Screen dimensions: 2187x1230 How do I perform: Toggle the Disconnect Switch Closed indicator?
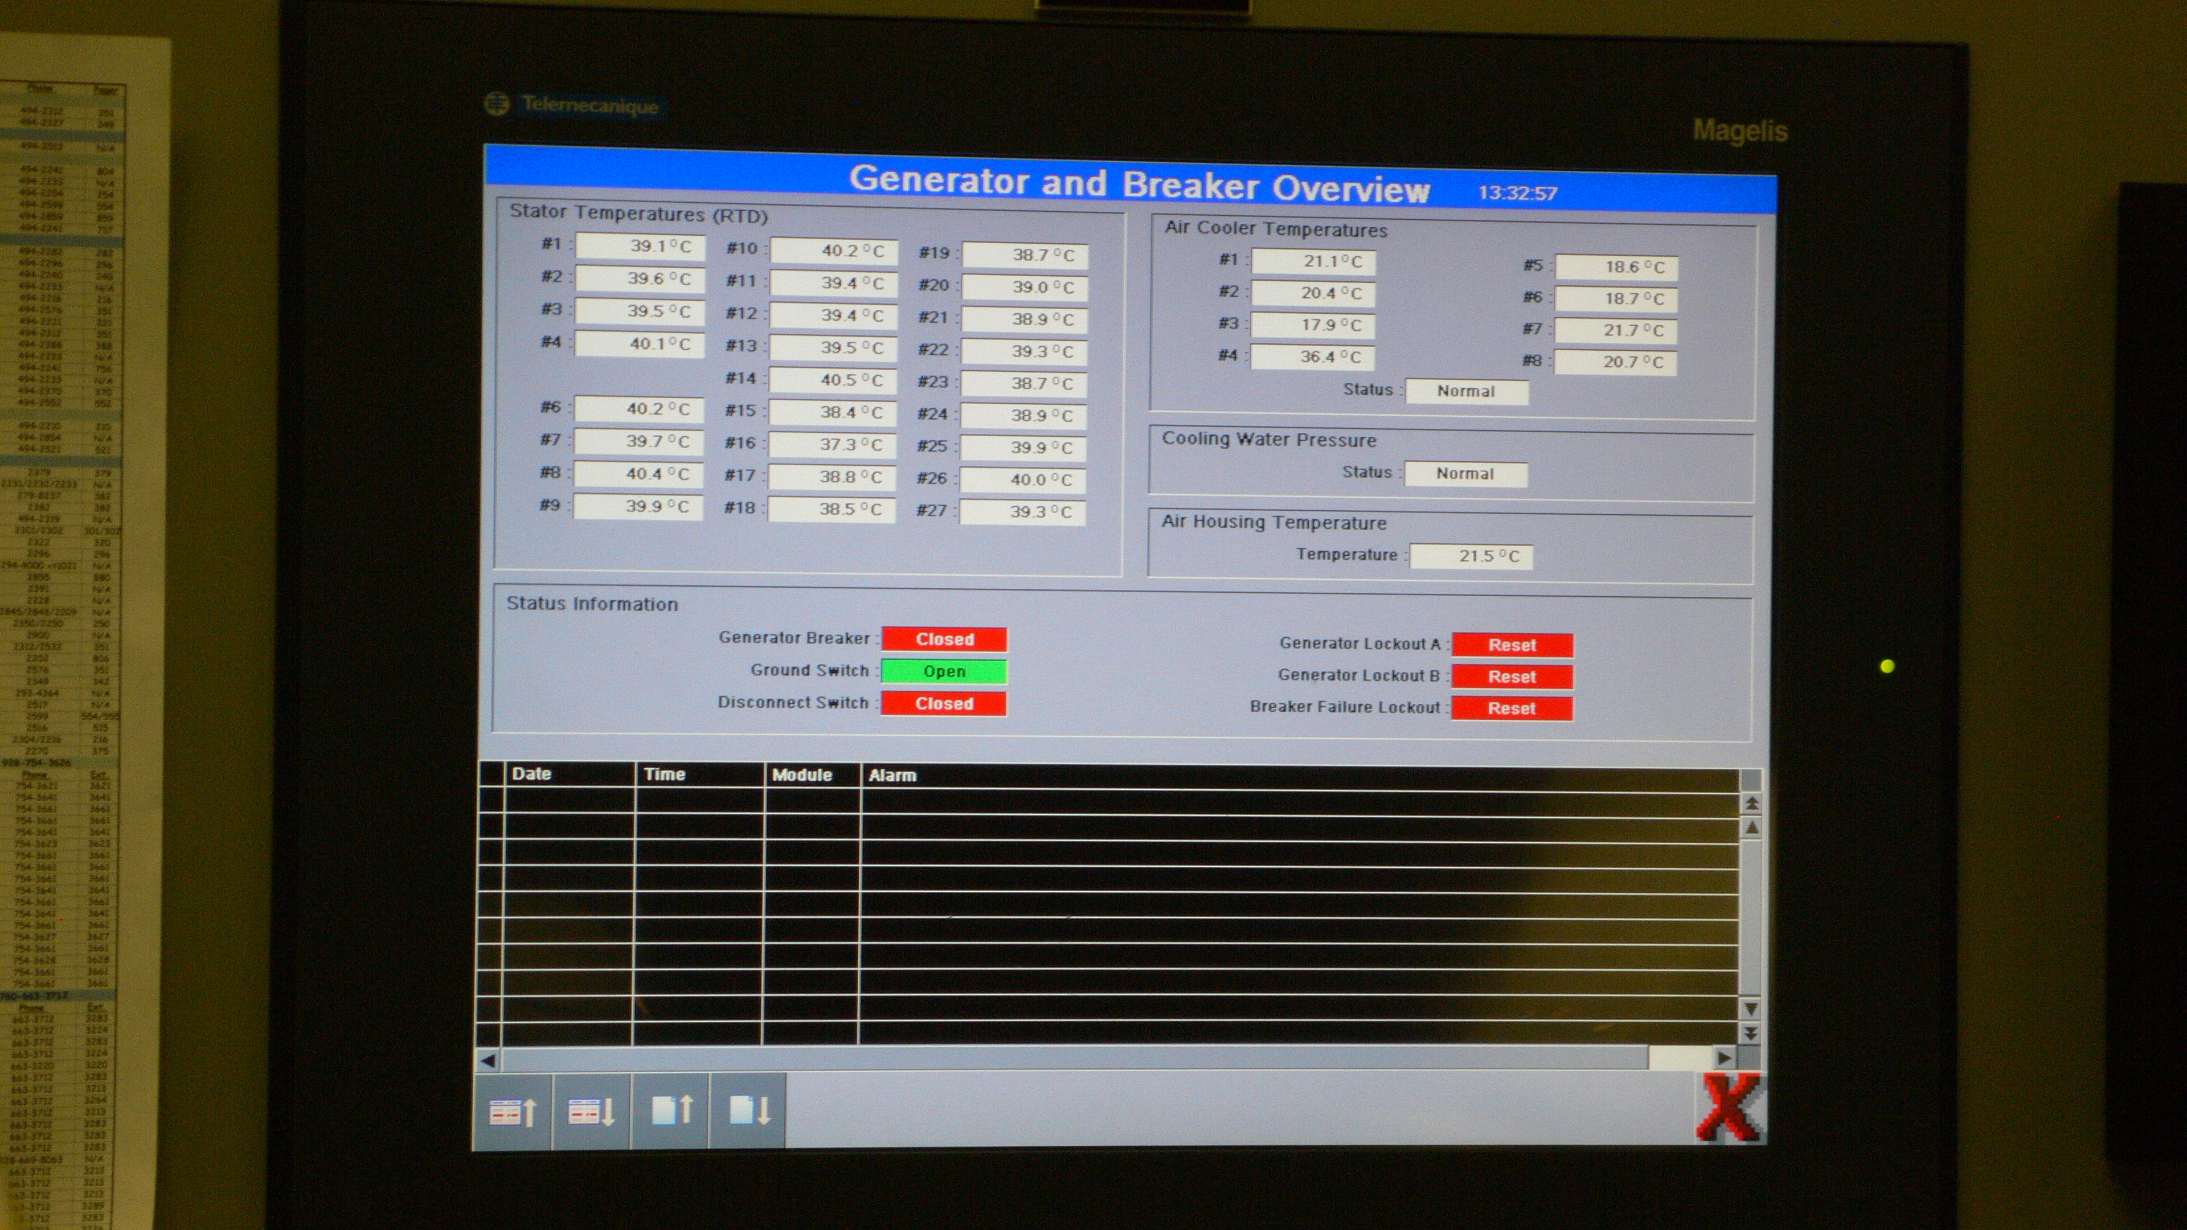(x=943, y=704)
